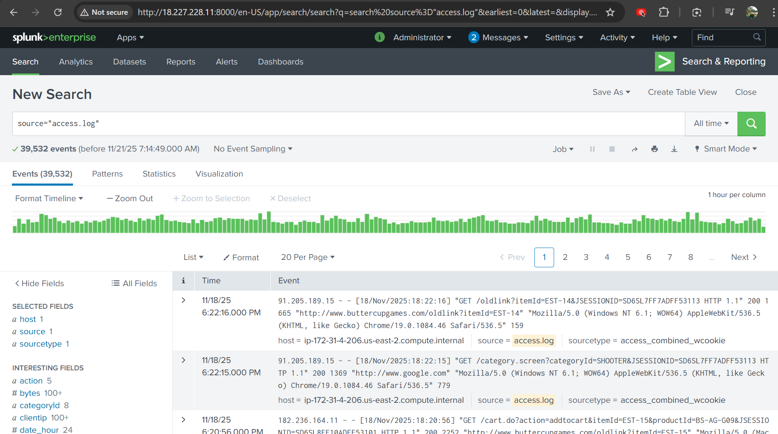Screen dimensions: 778x434
Task: Click the green search magnifier button
Action: (x=751, y=124)
